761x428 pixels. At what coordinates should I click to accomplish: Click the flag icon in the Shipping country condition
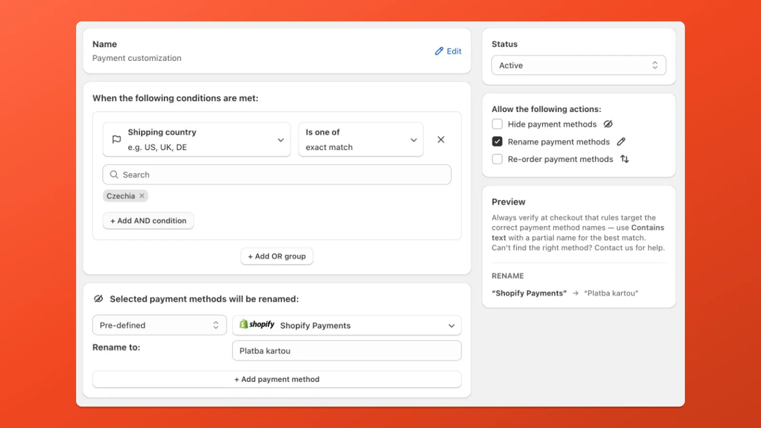click(116, 139)
